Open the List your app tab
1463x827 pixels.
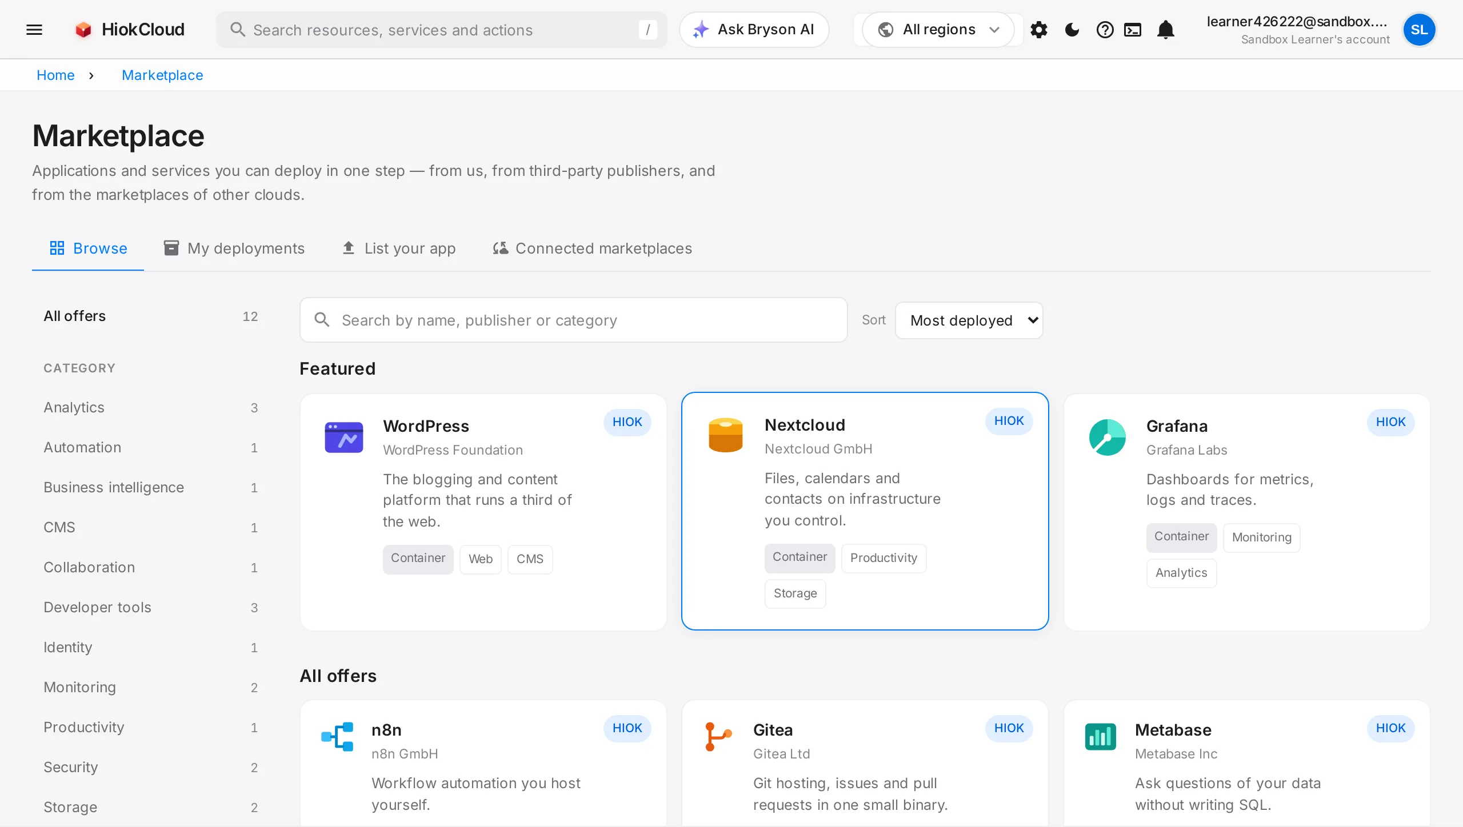(399, 248)
